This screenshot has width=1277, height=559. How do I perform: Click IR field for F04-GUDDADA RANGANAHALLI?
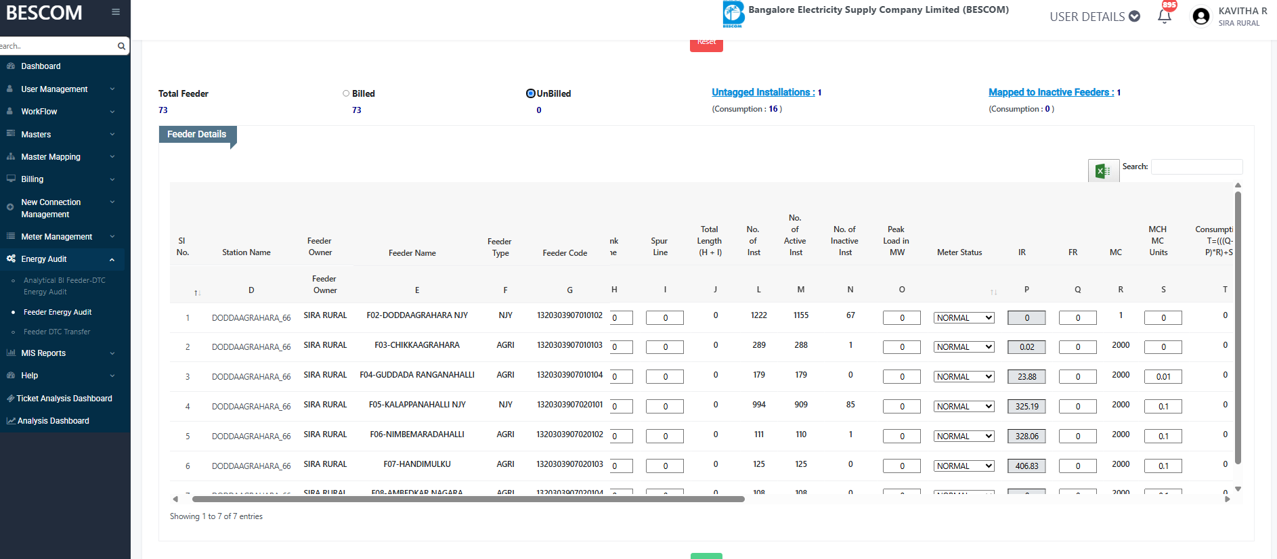pos(1026,377)
